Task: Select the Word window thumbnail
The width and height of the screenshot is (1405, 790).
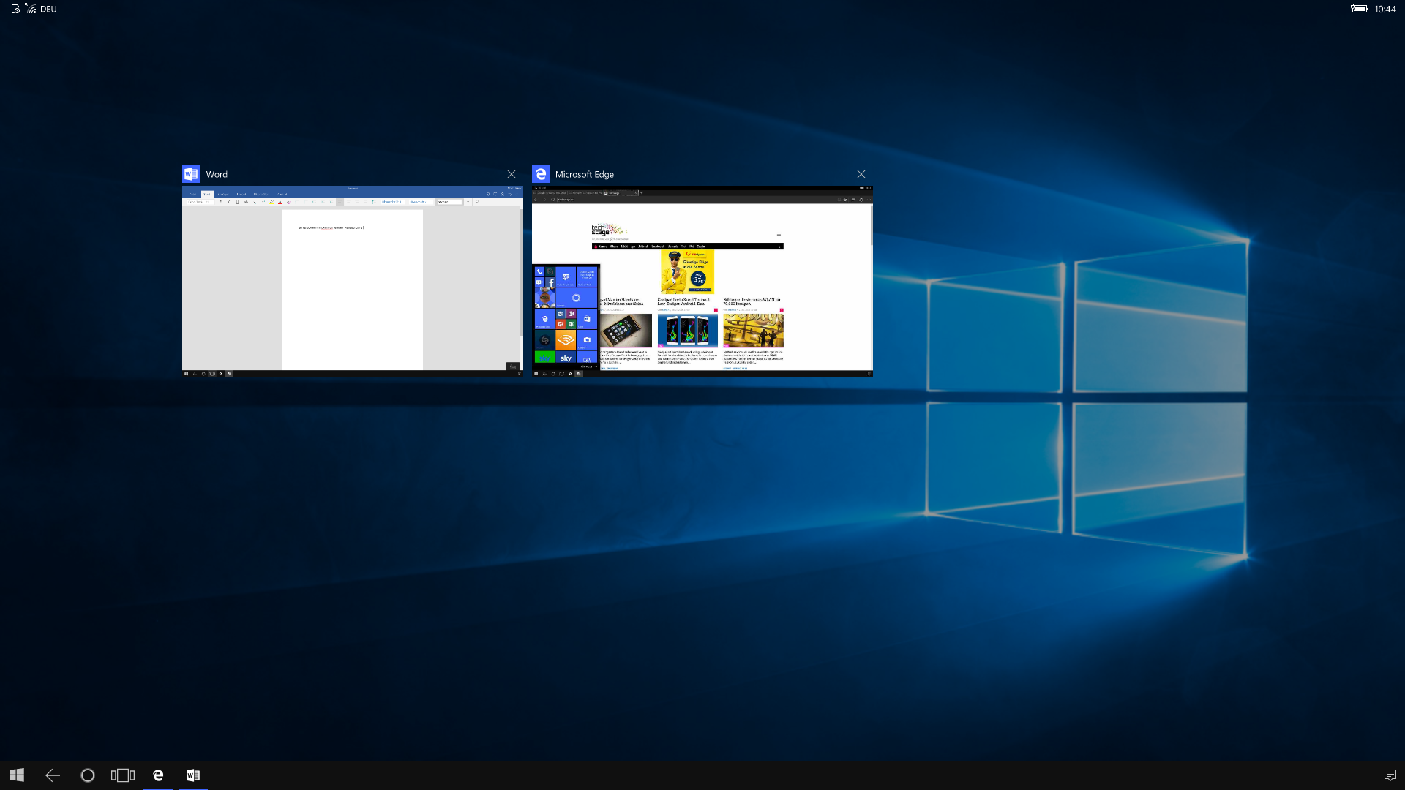Action: pos(352,282)
